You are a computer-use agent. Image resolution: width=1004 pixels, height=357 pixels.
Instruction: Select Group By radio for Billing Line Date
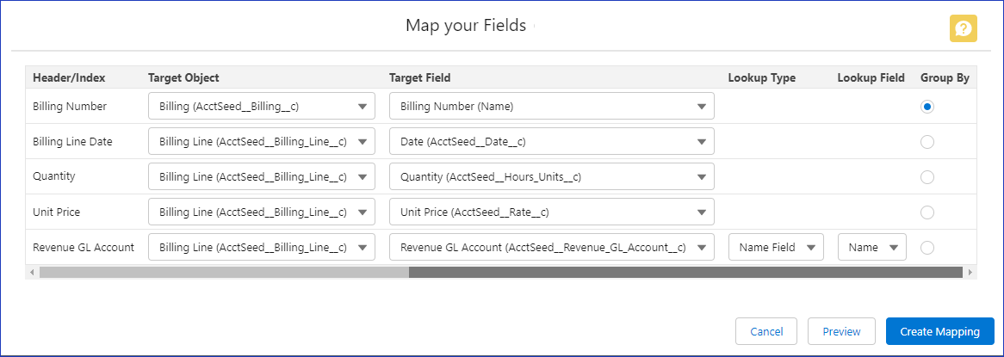(927, 142)
